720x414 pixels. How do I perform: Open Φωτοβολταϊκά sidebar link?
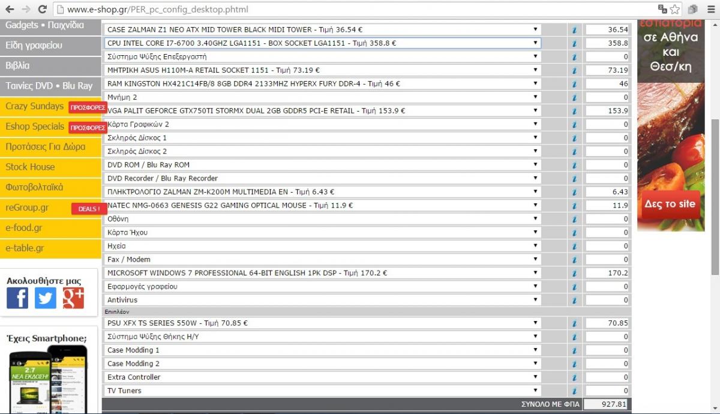pyautogui.click(x=50, y=187)
